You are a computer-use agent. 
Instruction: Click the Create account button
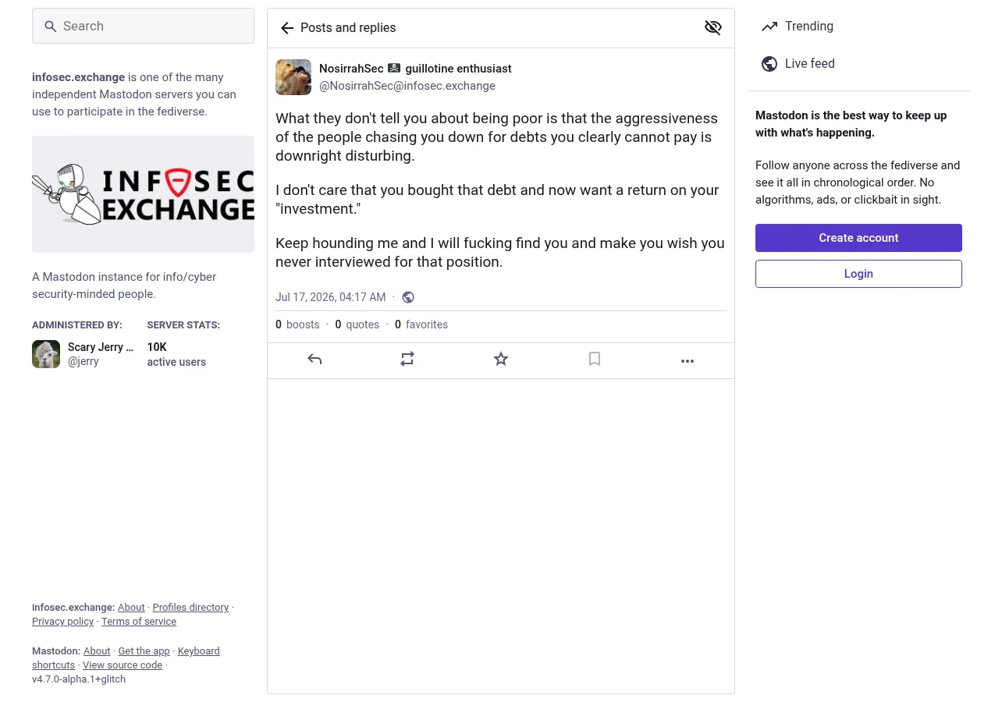point(858,238)
